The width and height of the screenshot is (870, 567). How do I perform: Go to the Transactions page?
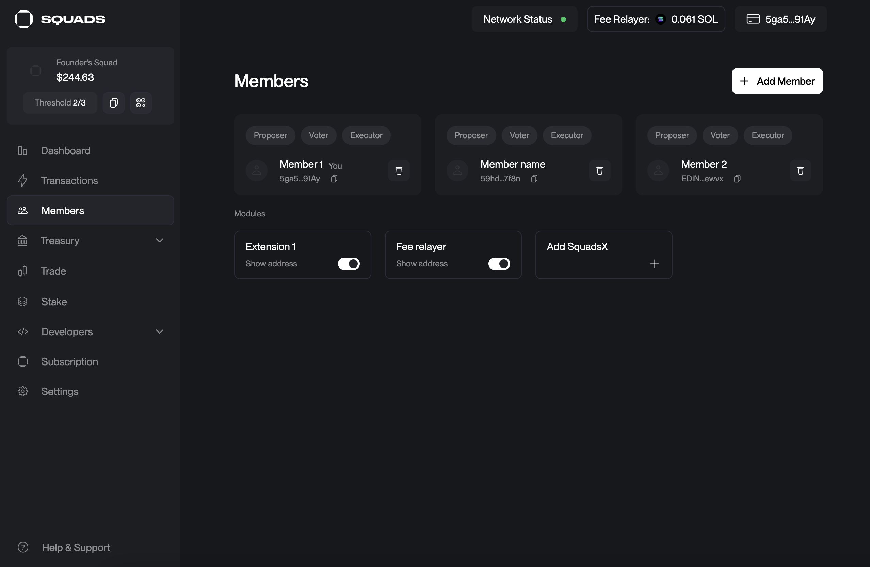pyautogui.click(x=69, y=181)
